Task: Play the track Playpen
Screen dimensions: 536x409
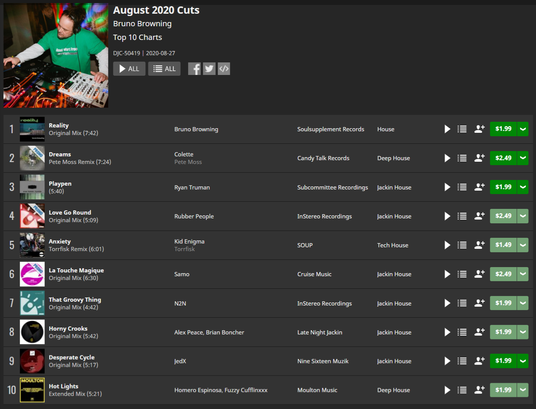Action: [x=447, y=187]
